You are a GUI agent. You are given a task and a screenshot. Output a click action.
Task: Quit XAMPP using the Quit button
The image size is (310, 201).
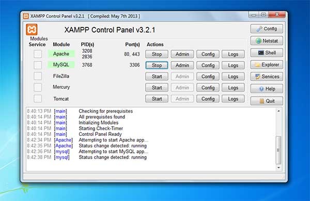[267, 101]
